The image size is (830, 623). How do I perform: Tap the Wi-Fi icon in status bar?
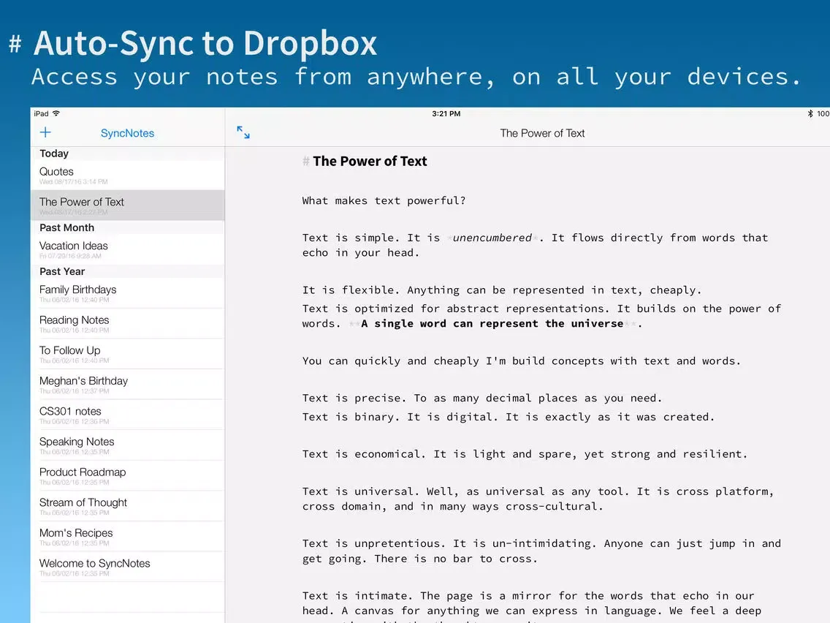[56, 114]
